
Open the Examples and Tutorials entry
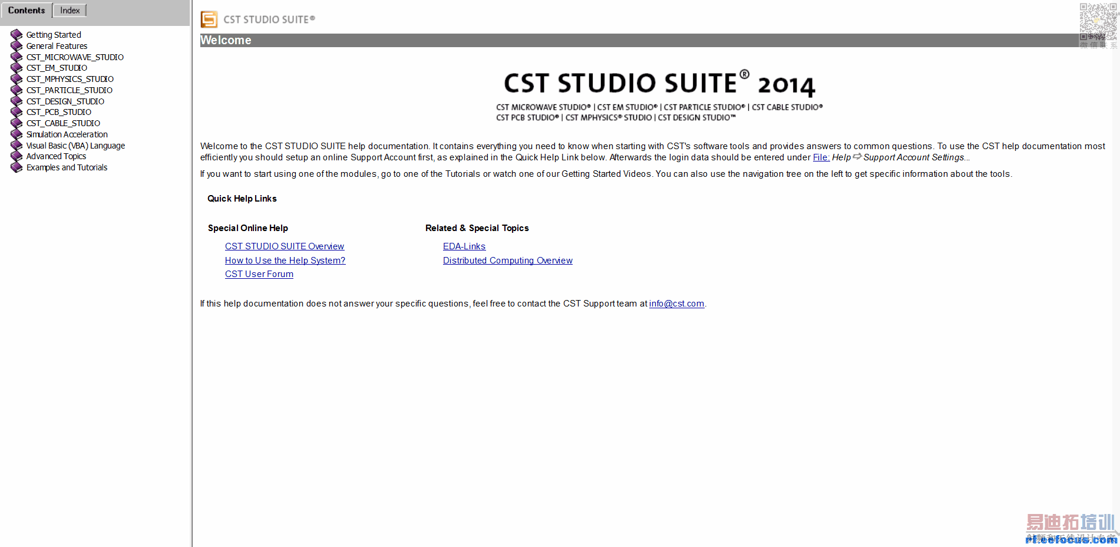click(67, 167)
